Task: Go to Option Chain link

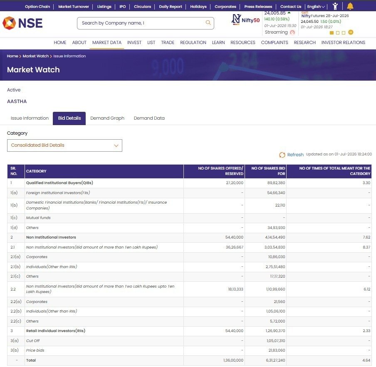Action: click(37, 7)
